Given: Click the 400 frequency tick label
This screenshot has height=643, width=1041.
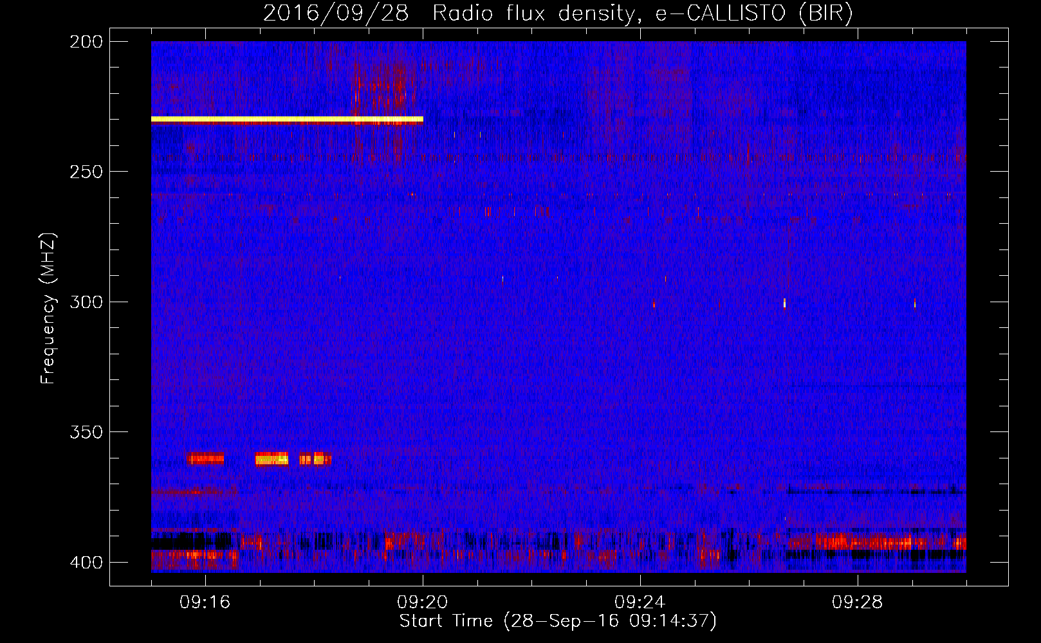Looking at the screenshot, I should coord(86,563).
